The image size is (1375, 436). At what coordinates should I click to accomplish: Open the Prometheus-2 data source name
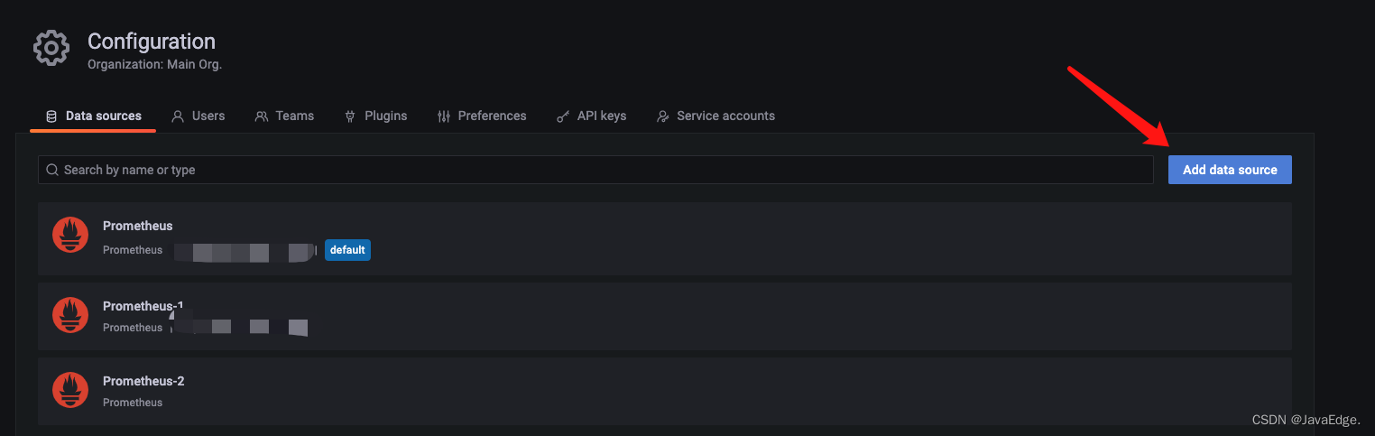click(143, 381)
